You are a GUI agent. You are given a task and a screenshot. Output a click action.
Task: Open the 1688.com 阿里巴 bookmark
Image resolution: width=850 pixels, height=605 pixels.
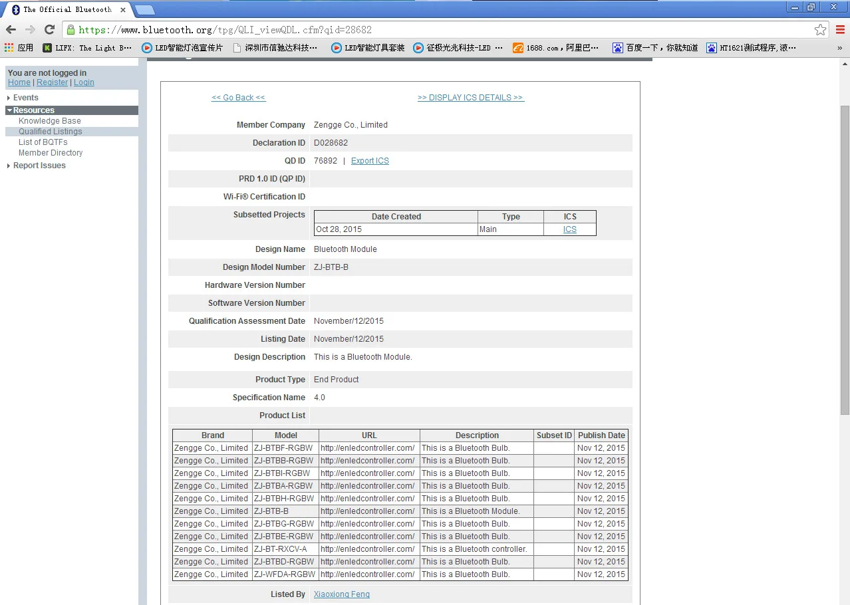click(x=556, y=48)
